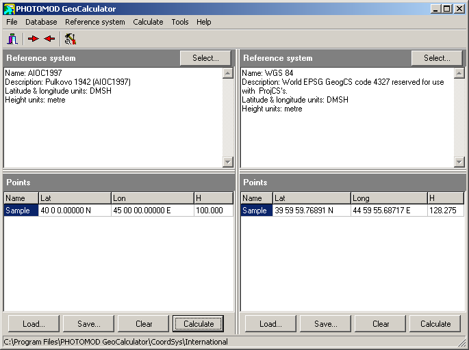469x350 pixels.
Task: Click Select... for the left reference system
Action: (205, 58)
